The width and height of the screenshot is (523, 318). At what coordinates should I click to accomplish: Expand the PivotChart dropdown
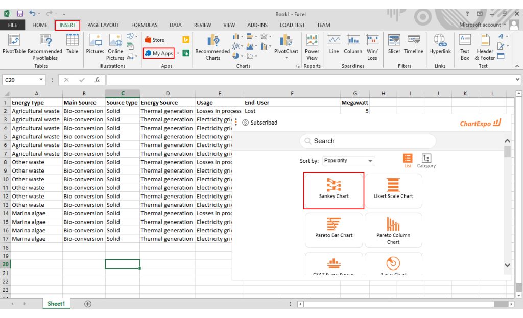[x=286, y=58]
